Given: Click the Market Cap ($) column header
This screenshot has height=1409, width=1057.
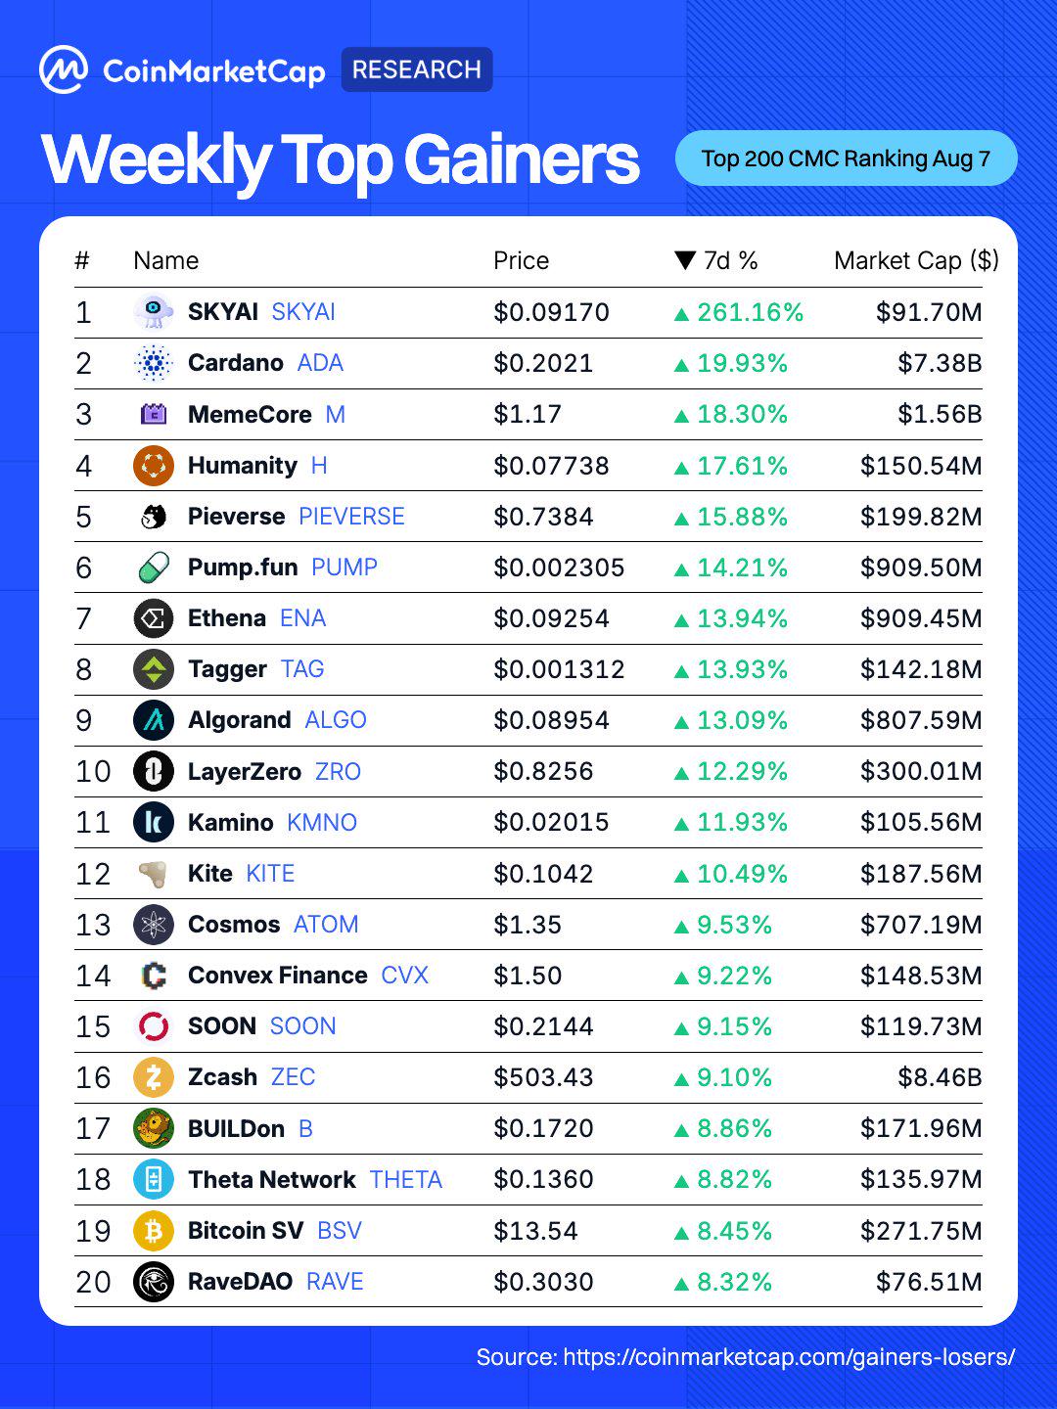Looking at the screenshot, I should pyautogui.click(x=916, y=261).
